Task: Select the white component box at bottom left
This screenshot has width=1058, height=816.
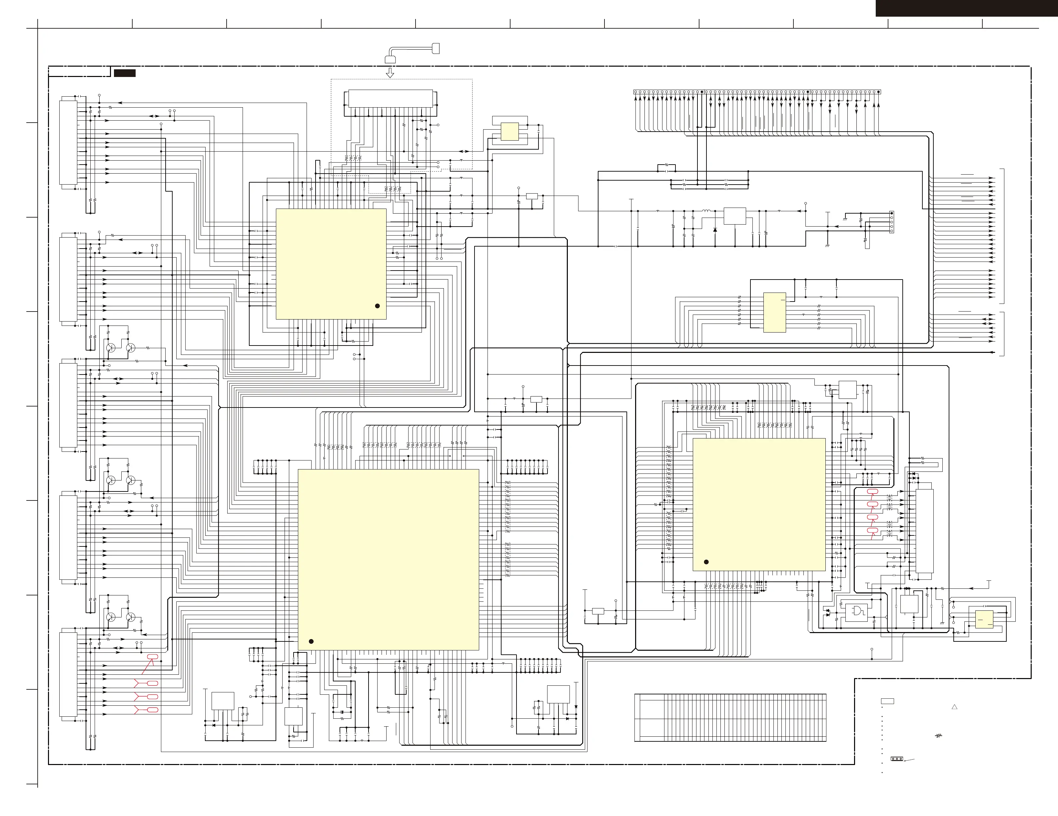Action: click(223, 701)
